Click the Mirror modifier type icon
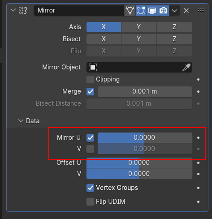The image size is (212, 219). click(x=23, y=11)
